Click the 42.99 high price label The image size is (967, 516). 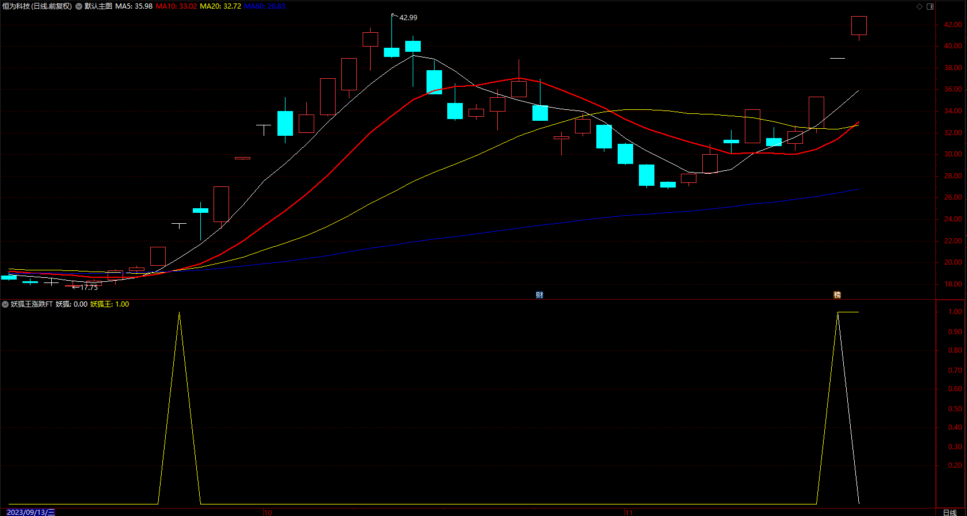(408, 18)
